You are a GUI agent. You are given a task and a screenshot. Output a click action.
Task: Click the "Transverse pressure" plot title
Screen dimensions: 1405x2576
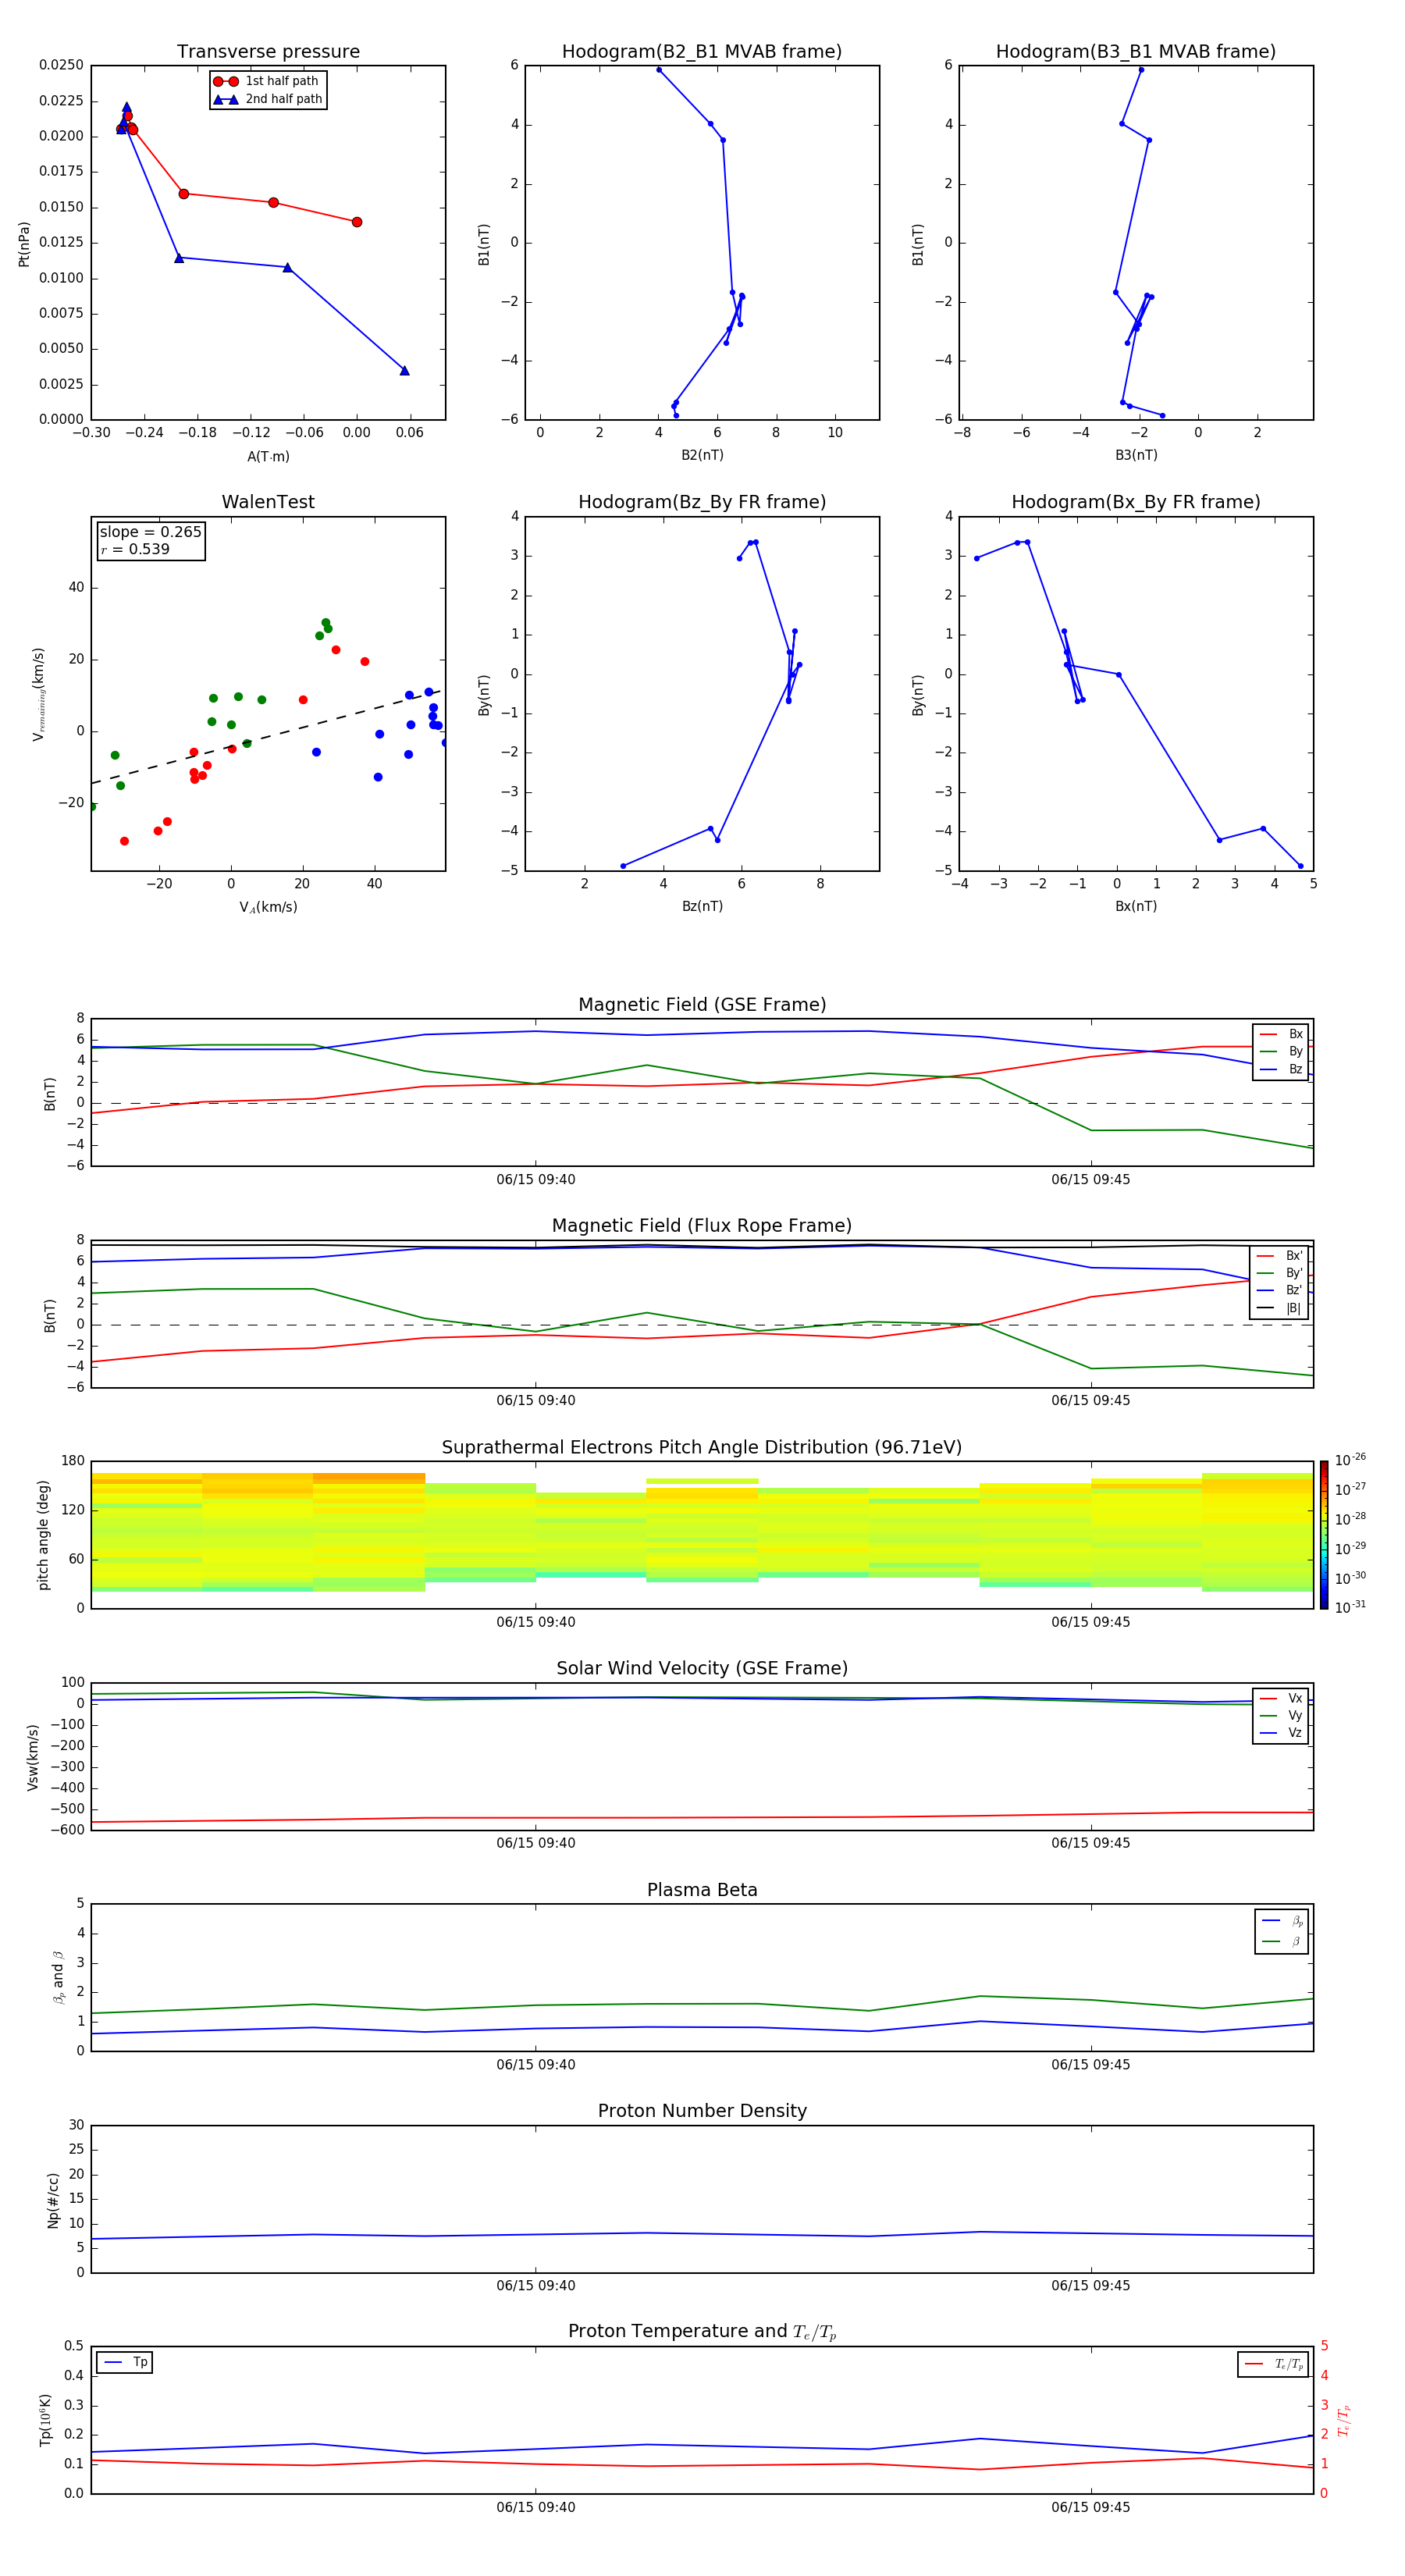268,52
